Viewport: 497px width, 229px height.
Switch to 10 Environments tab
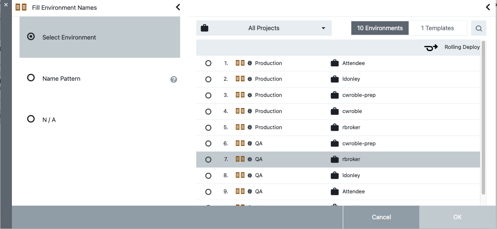[x=380, y=28]
